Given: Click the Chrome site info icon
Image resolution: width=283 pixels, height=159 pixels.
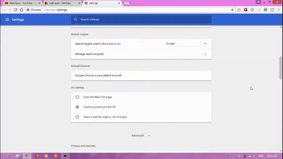Looking at the screenshot, I should 28,10.
